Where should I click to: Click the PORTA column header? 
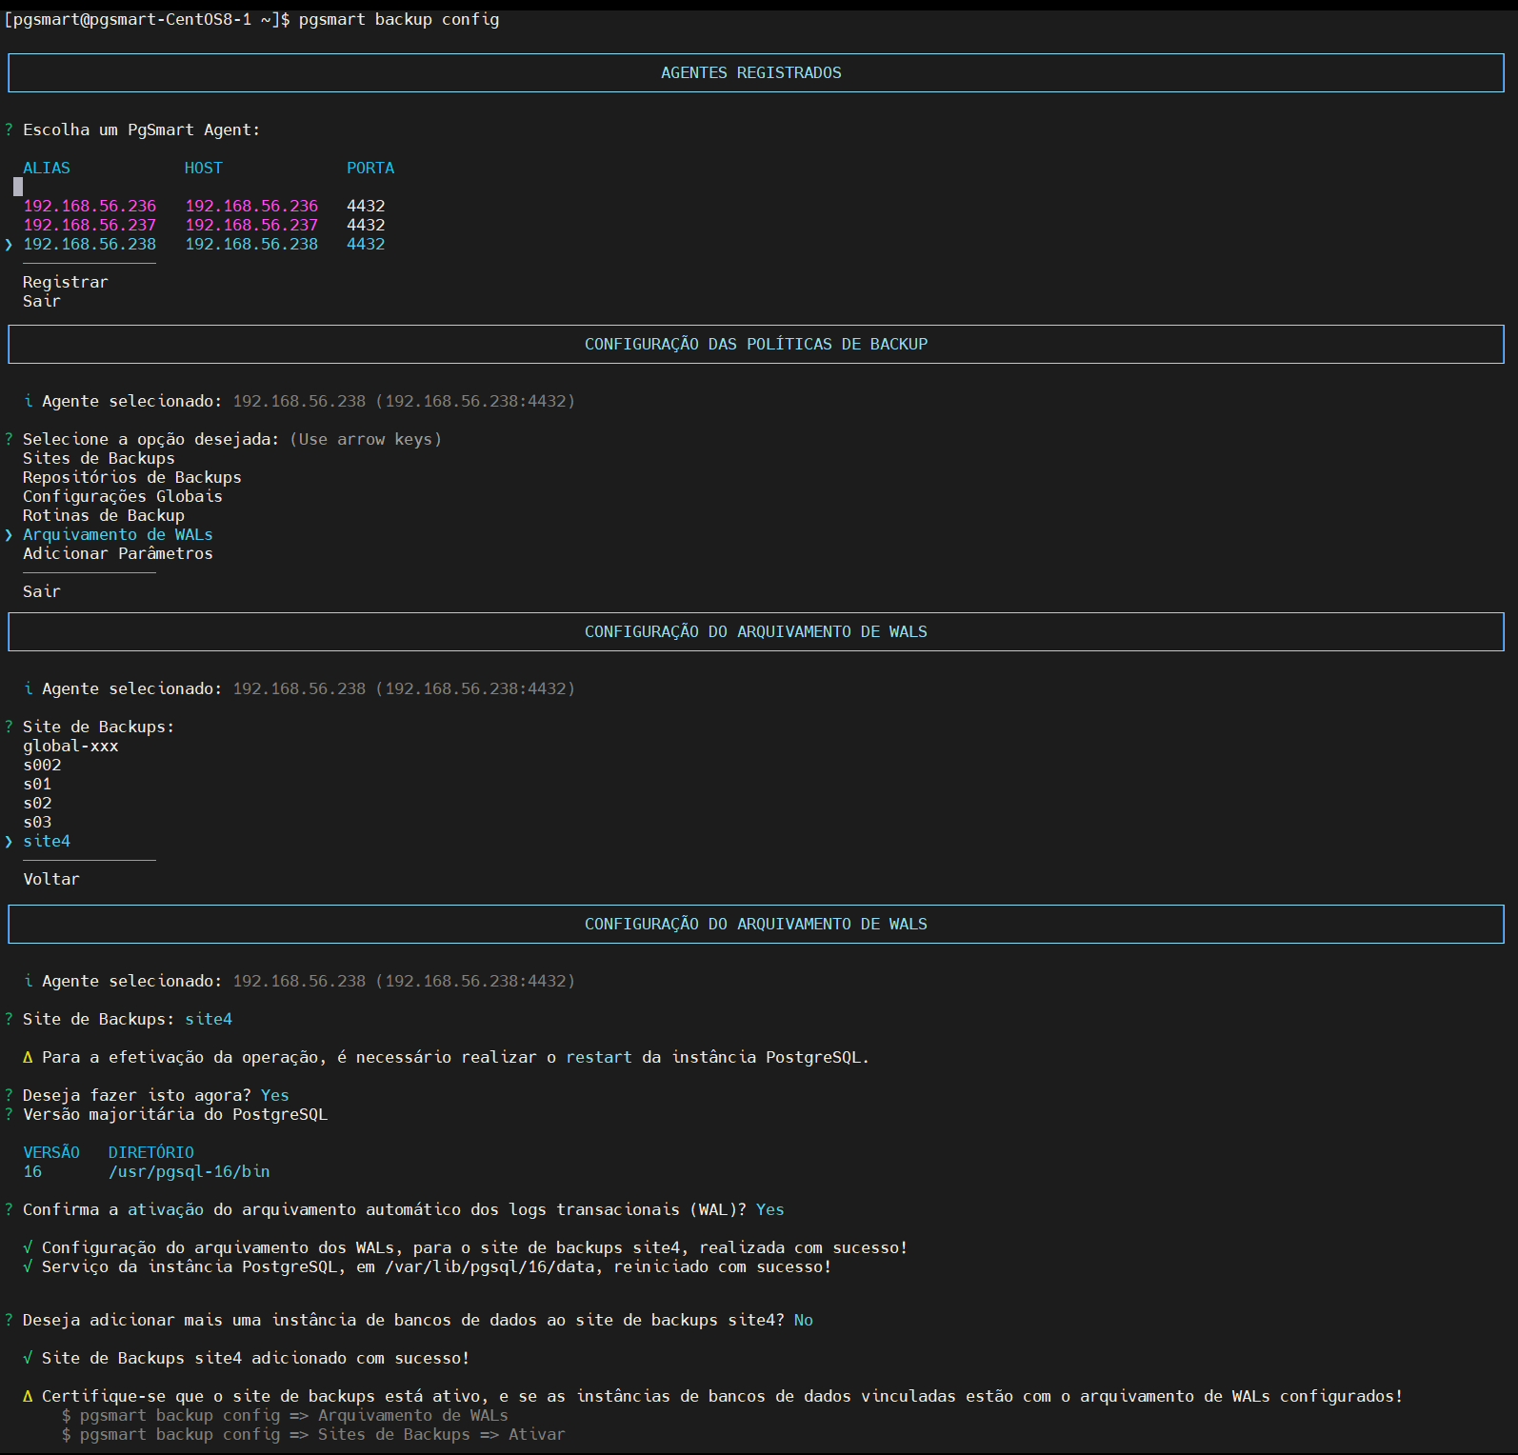(x=370, y=168)
